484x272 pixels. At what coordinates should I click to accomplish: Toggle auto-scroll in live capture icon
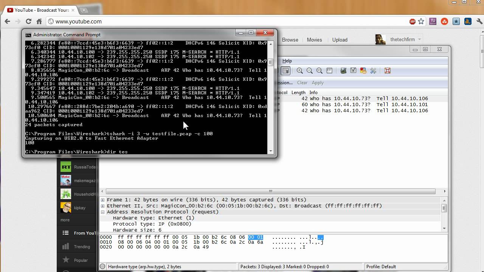pos(285,71)
